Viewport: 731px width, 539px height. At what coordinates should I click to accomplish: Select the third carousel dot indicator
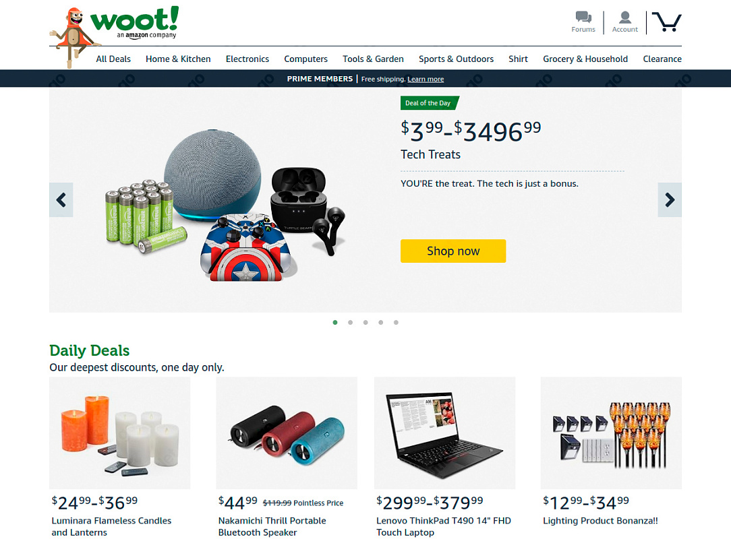(365, 322)
